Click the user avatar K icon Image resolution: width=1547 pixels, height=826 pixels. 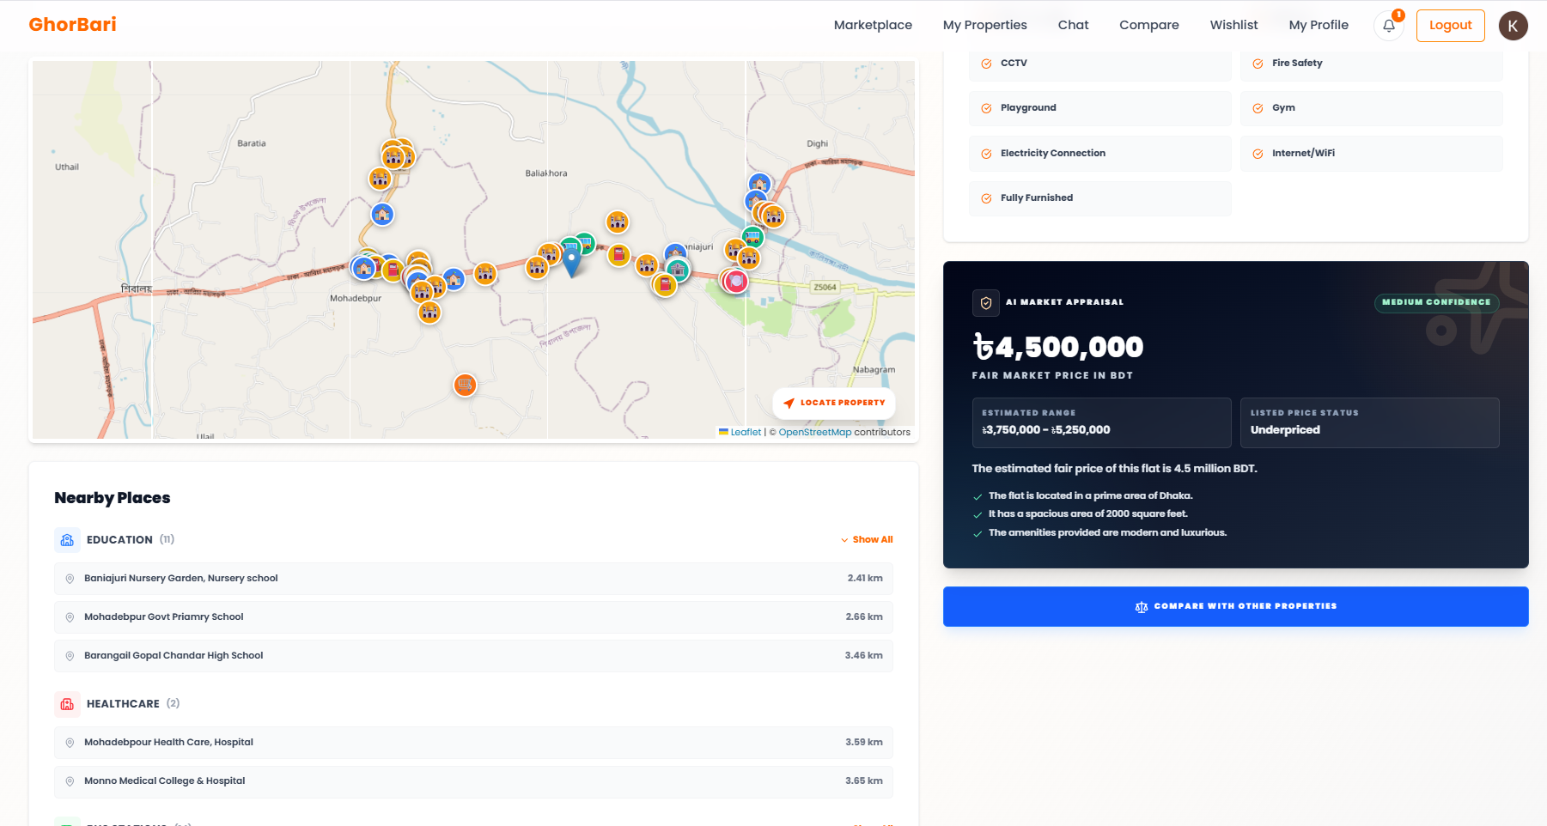click(x=1513, y=26)
